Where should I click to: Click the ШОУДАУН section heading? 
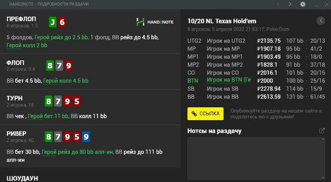tap(22, 178)
